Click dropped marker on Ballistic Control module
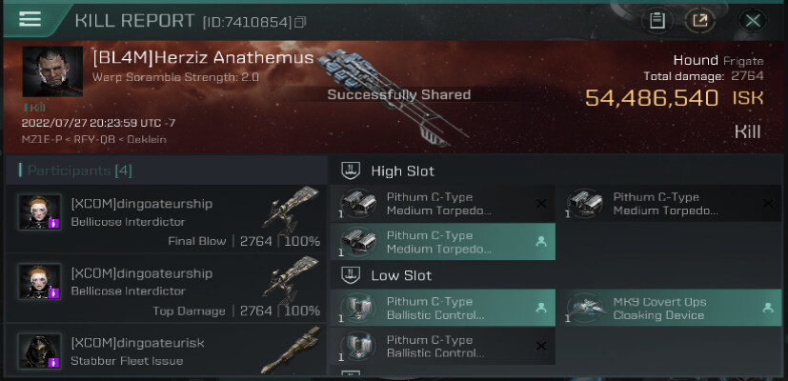Viewport: 788px width, 381px height. (541, 308)
